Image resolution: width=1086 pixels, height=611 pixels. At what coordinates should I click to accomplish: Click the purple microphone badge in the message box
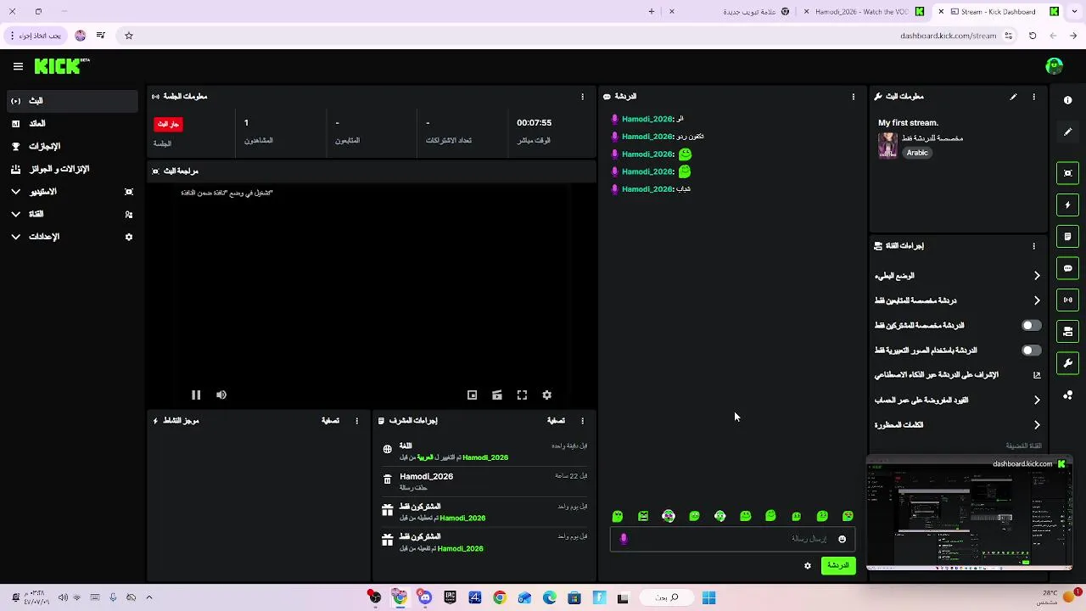pos(624,539)
